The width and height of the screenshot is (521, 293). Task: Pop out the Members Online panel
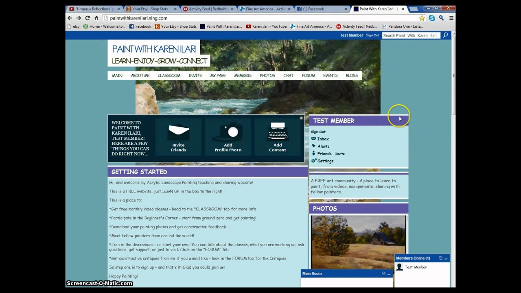coord(440,258)
